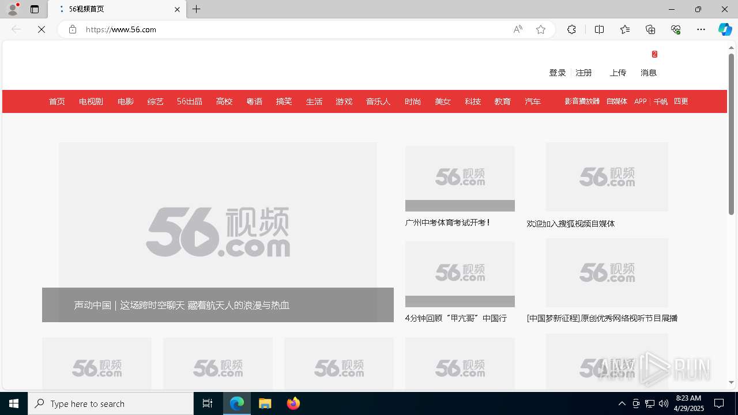Click the 自媒体 link
This screenshot has height=415, width=738.
click(x=617, y=101)
